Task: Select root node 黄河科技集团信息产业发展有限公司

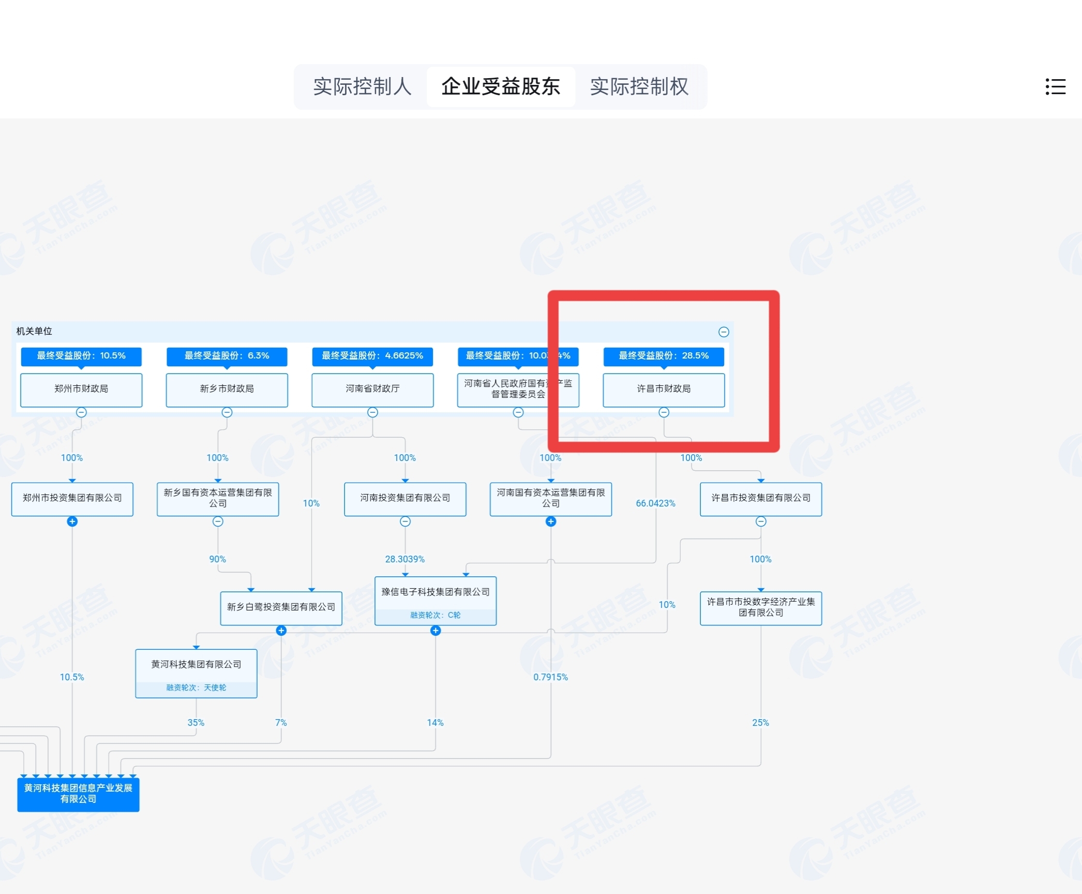Action: (78, 795)
